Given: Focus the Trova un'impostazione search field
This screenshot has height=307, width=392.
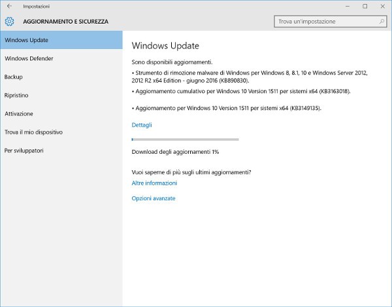Looking at the screenshot, I should coord(330,22).
